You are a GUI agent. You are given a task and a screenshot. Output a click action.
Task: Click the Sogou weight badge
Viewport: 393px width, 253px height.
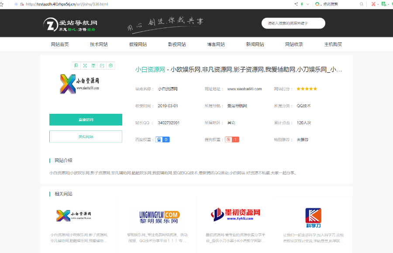coord(232,140)
